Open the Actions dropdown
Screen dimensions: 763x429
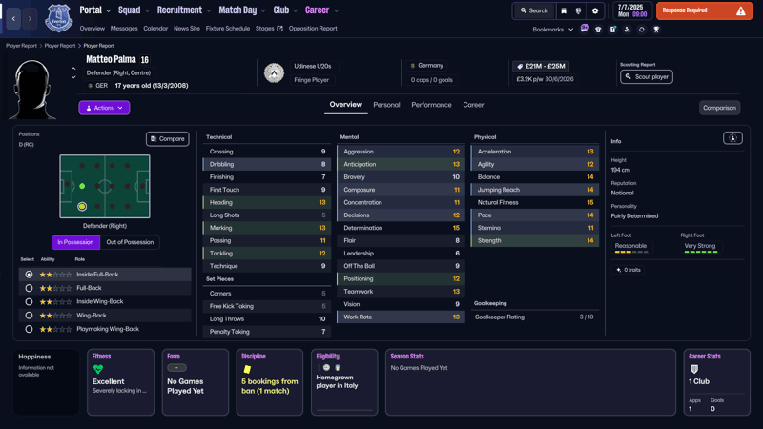(104, 108)
